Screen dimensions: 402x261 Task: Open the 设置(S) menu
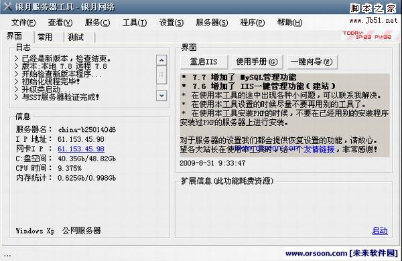coord(172,23)
